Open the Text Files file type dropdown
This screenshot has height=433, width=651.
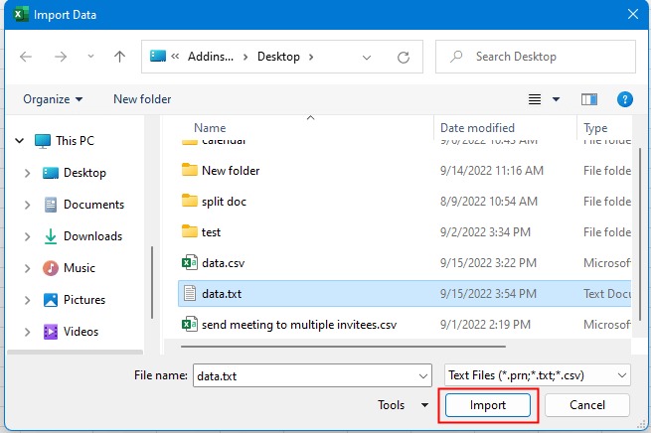pos(538,375)
